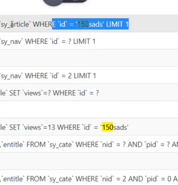Click the yellow-highlighted 150 search match
The height and width of the screenshot is (185, 178).
click(x=107, y=127)
